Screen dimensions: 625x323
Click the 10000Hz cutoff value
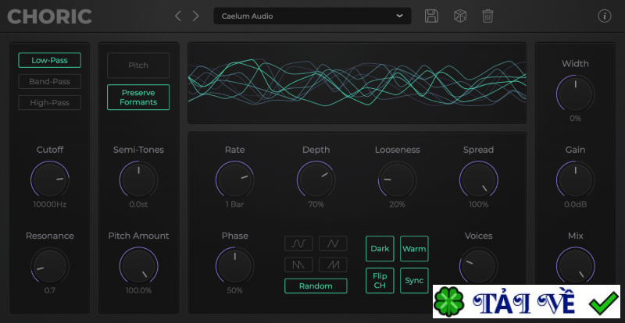(x=50, y=204)
